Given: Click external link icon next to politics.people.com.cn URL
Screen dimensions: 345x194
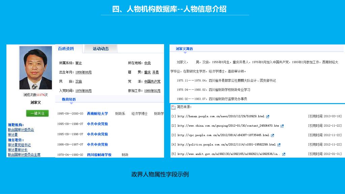Looking at the screenshot, I should [279, 145].
